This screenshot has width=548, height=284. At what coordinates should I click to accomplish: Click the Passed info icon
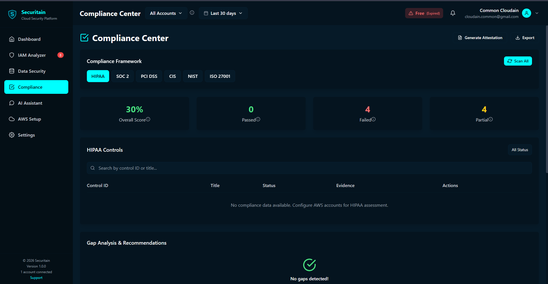pyautogui.click(x=258, y=119)
